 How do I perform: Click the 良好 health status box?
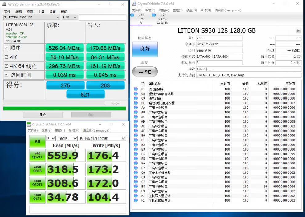(145, 49)
